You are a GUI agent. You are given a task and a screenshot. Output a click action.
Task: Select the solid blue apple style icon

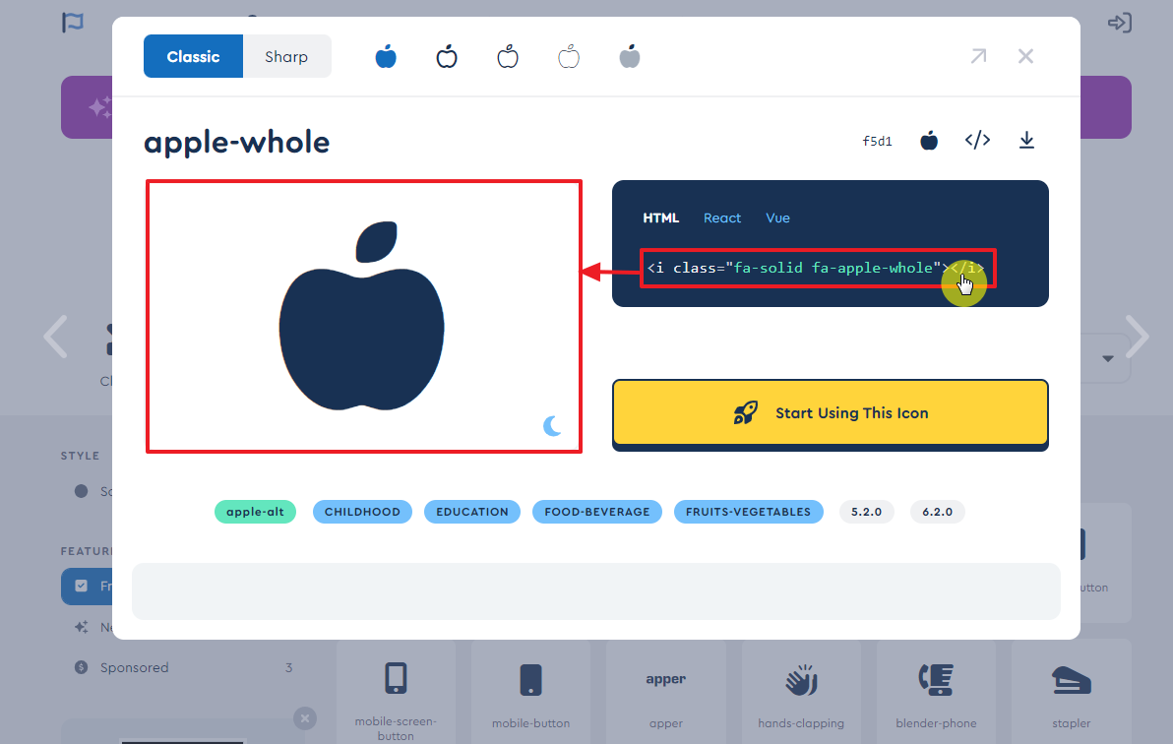click(386, 56)
